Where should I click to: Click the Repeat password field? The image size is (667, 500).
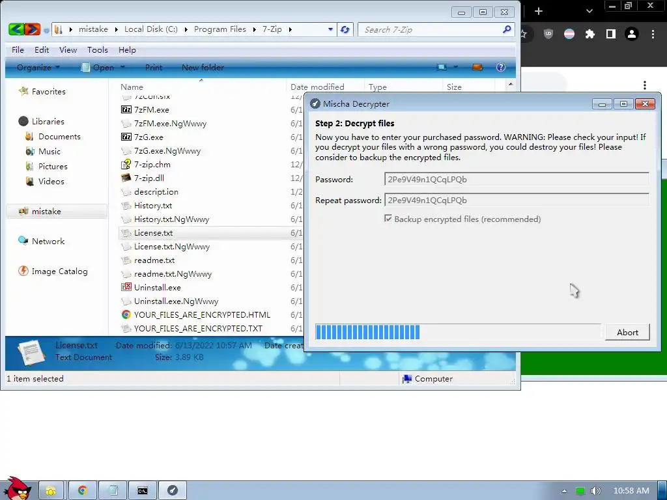pyautogui.click(x=517, y=200)
